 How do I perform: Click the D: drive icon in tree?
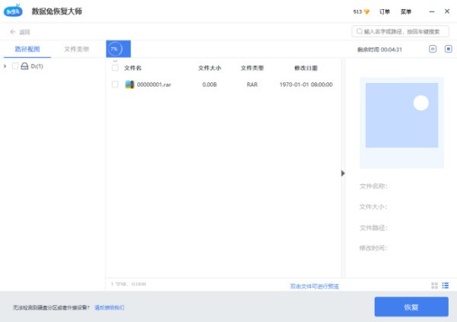[24, 66]
